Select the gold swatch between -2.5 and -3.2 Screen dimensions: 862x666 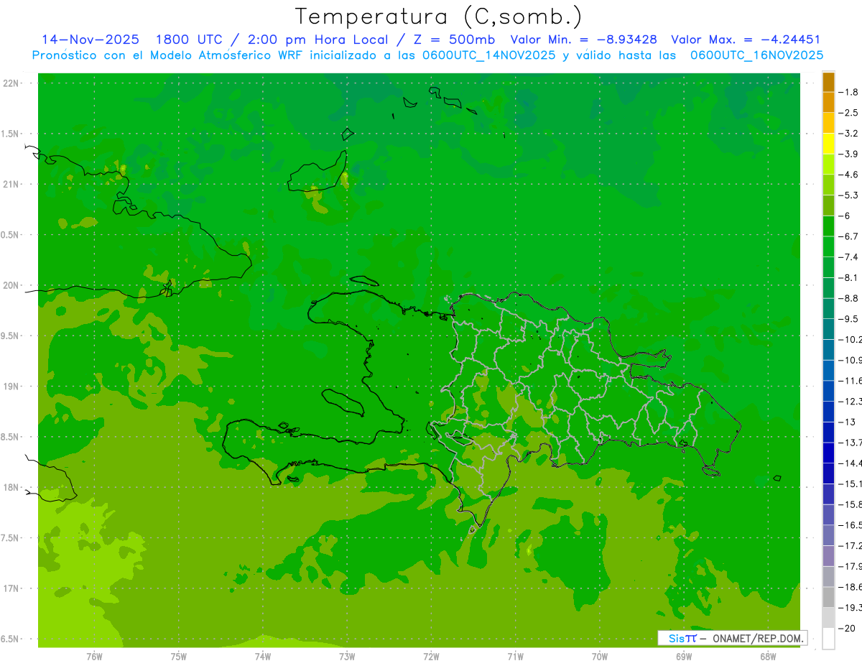point(829,123)
